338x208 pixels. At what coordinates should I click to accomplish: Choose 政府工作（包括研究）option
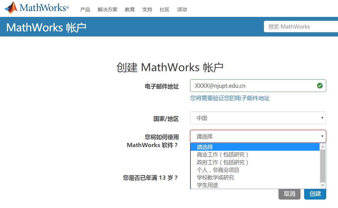255,162
